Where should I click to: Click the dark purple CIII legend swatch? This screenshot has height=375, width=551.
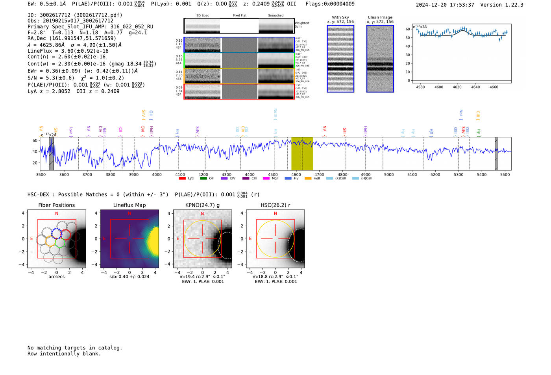click(246, 178)
